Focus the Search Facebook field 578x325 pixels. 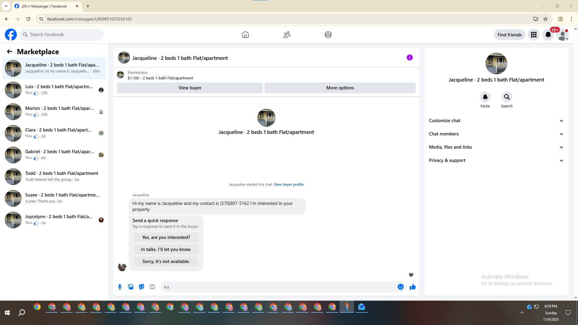pyautogui.click(x=61, y=35)
